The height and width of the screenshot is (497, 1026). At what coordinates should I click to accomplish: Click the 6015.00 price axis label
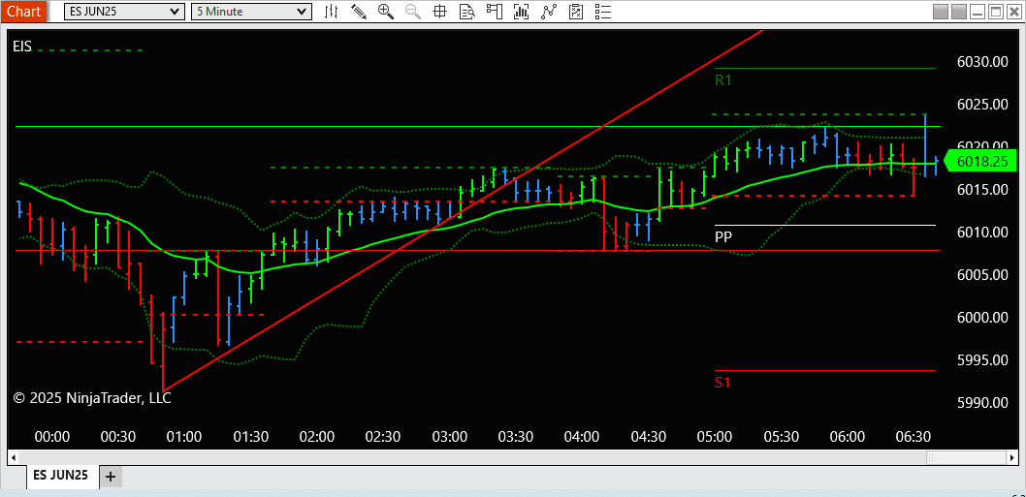click(x=981, y=190)
